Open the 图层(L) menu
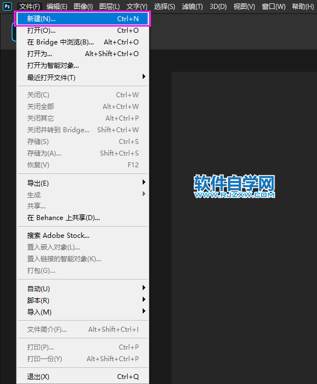The height and width of the screenshot is (384, 317). 109,7
